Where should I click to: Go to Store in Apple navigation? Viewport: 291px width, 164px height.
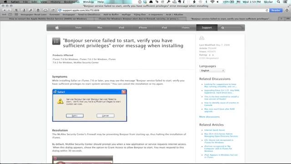tap(78, 27)
